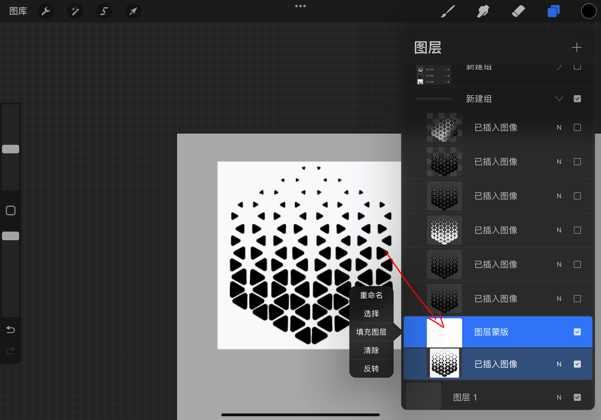This screenshot has width=601, height=420.
Task: Open the Actions wrench menu
Action: pos(46,11)
